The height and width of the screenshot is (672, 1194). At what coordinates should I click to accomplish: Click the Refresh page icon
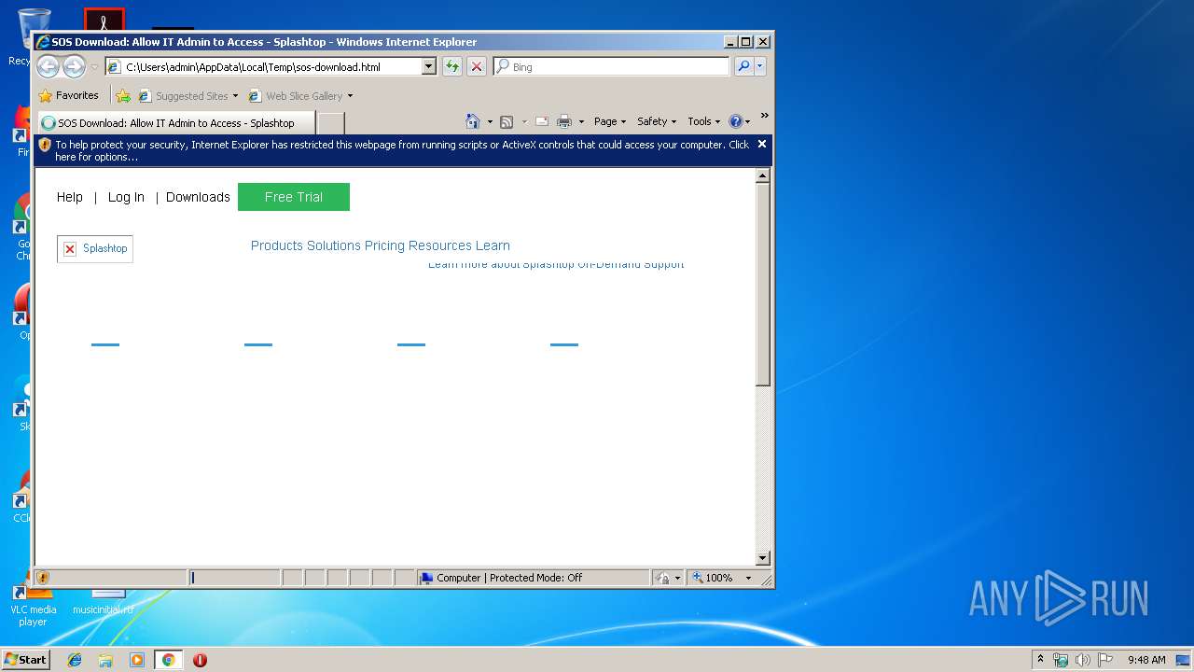452,67
